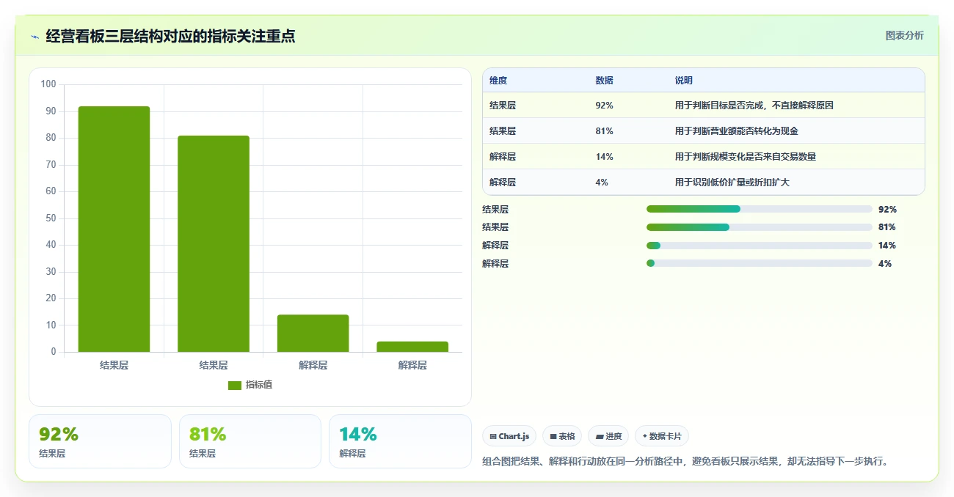
Task: Click the 92% label beside the progress bar
Action: 887,210
